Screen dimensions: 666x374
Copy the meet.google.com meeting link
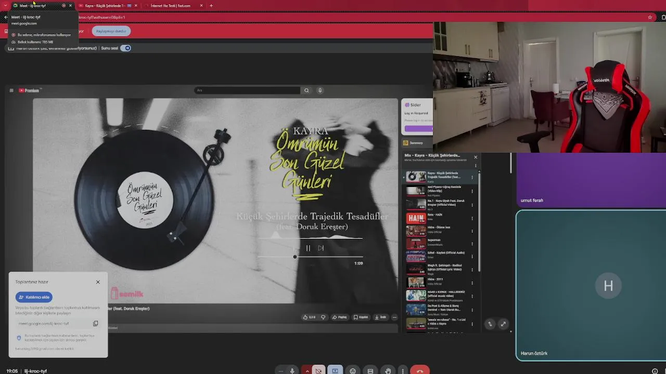click(95, 324)
